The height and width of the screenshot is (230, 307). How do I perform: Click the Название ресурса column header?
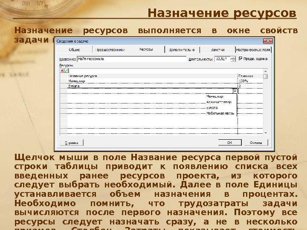click(x=153, y=76)
